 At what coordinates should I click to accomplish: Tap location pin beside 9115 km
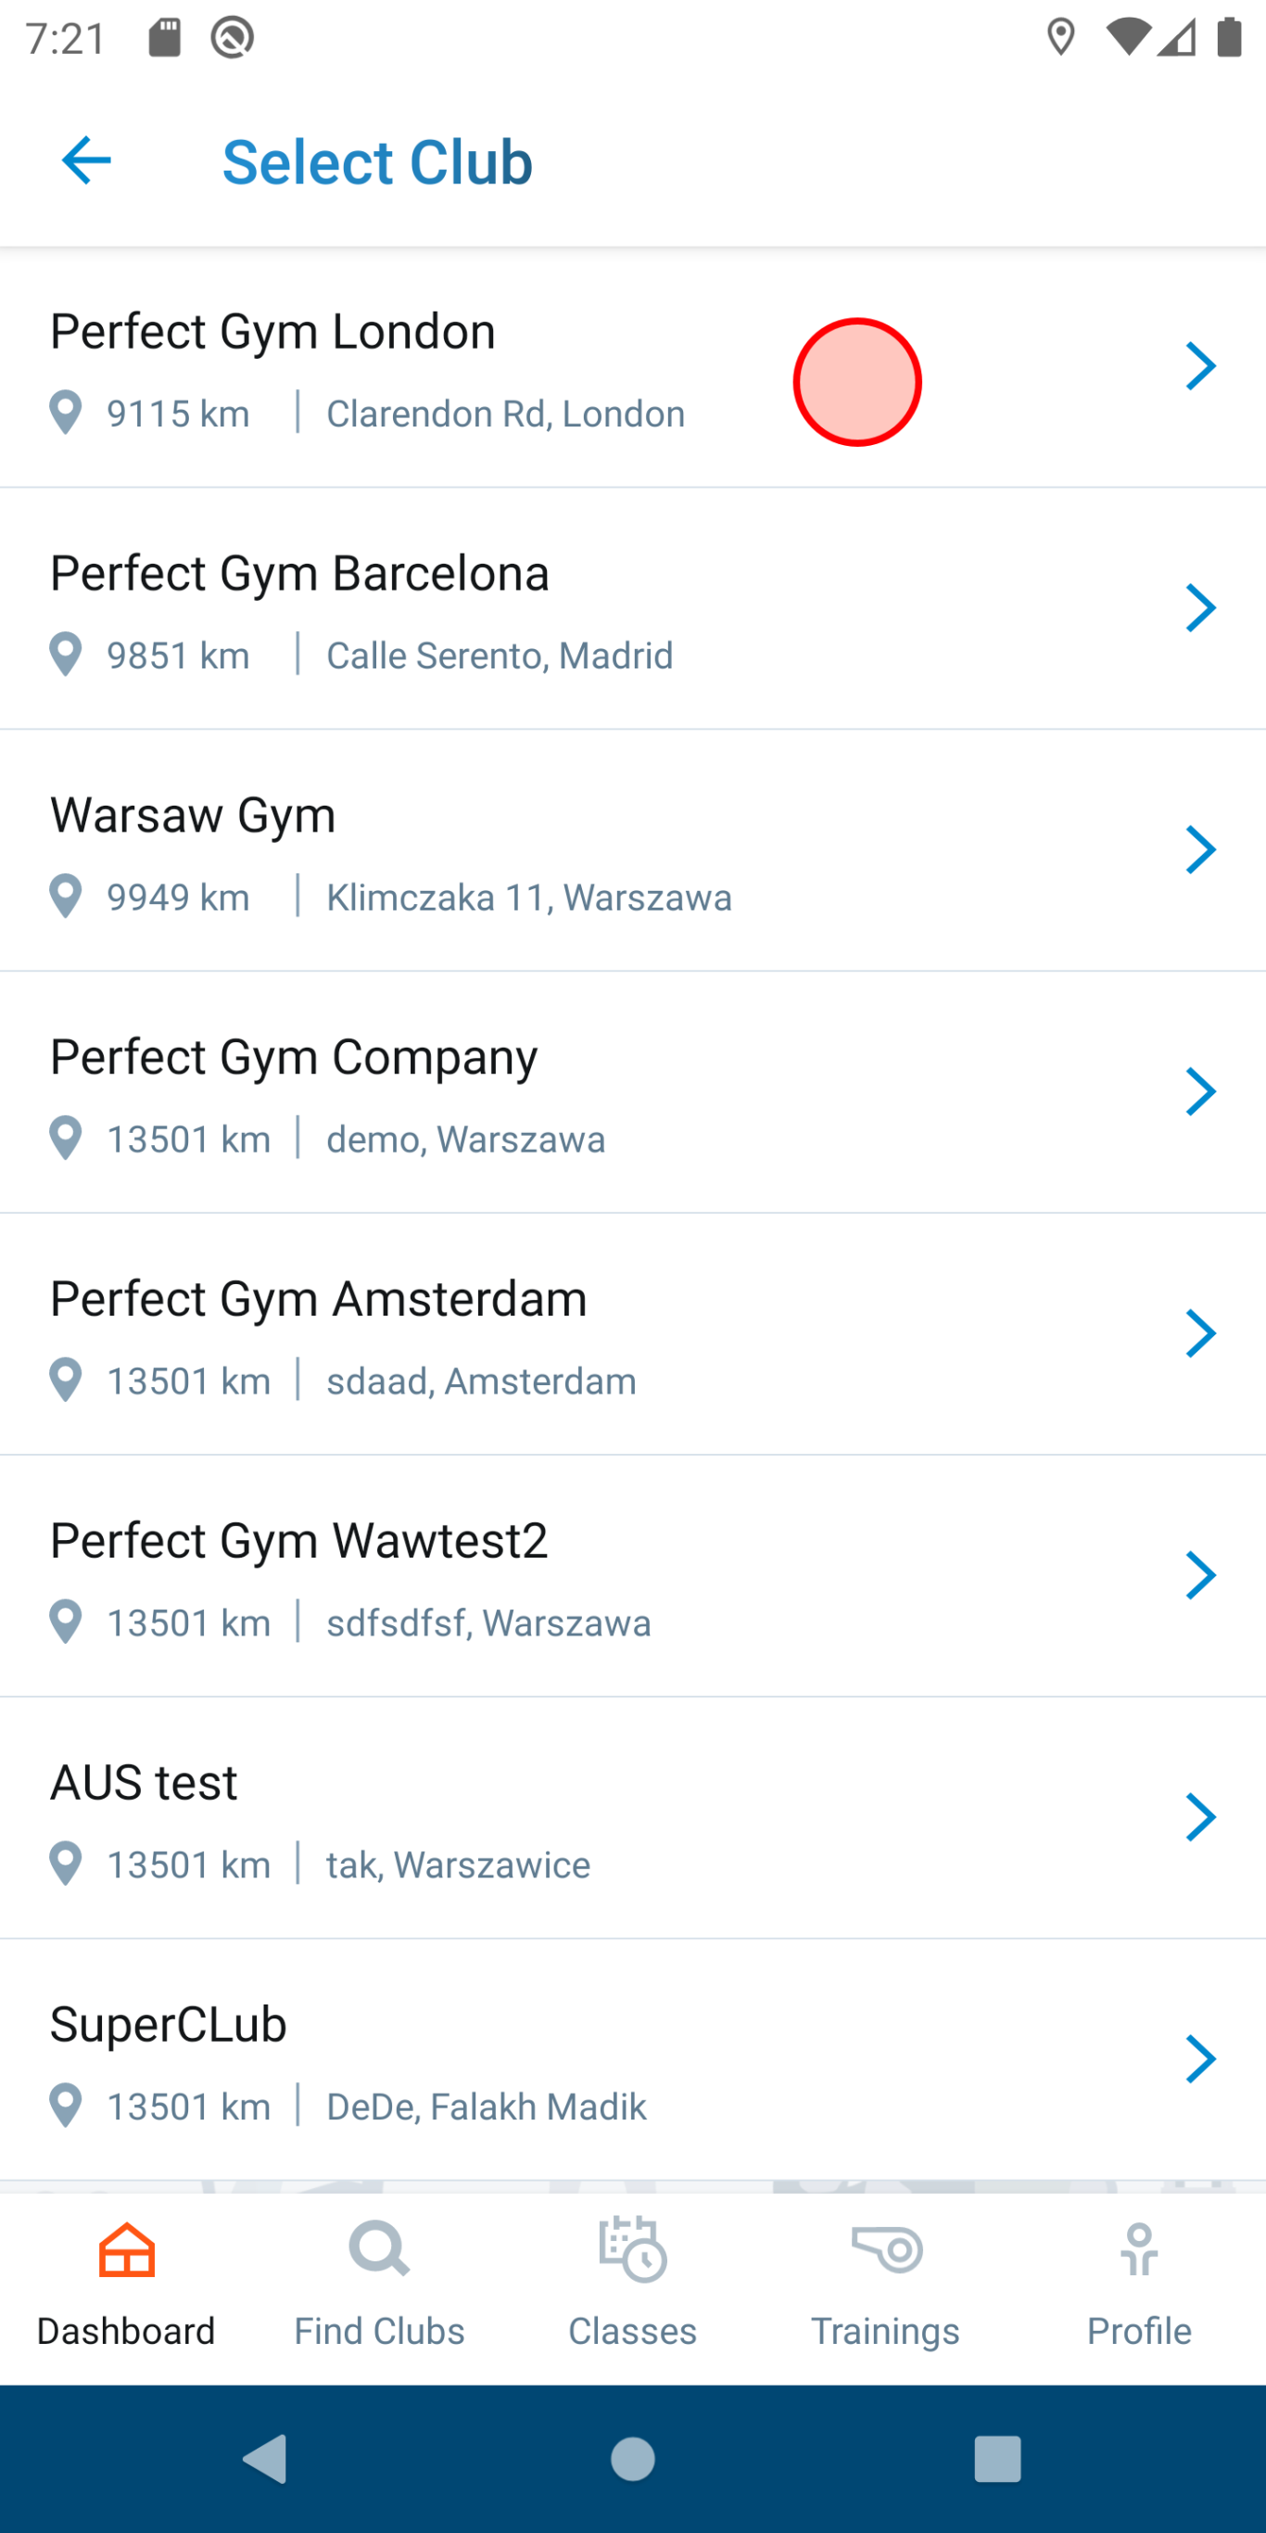coord(66,412)
